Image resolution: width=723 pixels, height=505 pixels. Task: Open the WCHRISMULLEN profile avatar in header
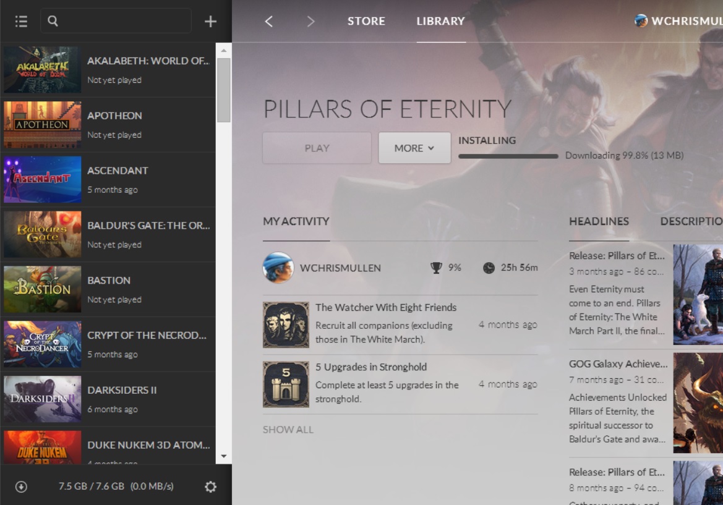coord(641,21)
